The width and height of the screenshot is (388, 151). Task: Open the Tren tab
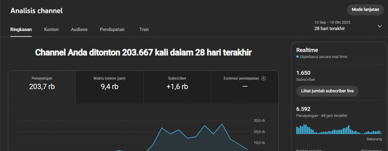pos(144,29)
